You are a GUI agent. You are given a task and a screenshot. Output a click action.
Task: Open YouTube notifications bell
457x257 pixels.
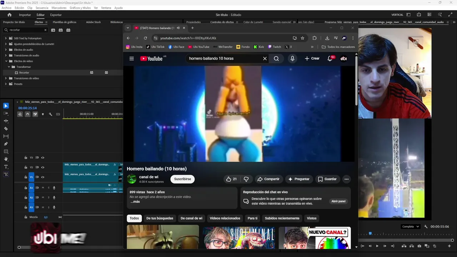click(330, 59)
